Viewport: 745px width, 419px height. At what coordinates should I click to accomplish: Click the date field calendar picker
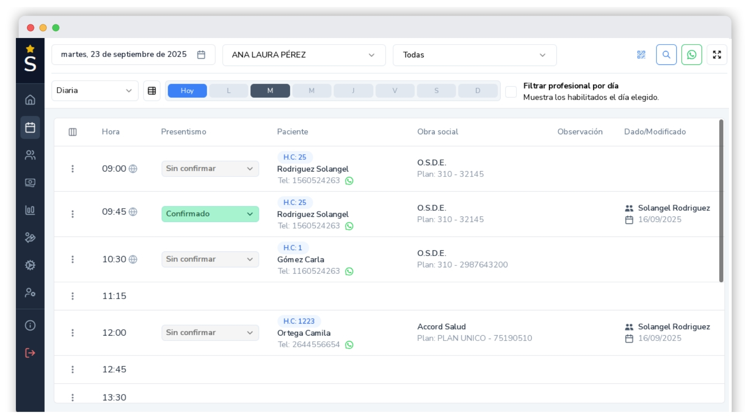tap(201, 55)
